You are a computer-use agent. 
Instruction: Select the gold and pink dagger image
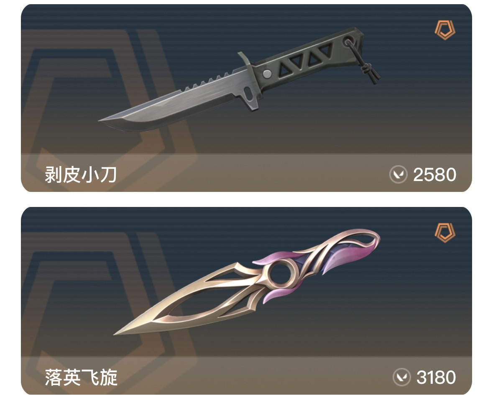247,281
